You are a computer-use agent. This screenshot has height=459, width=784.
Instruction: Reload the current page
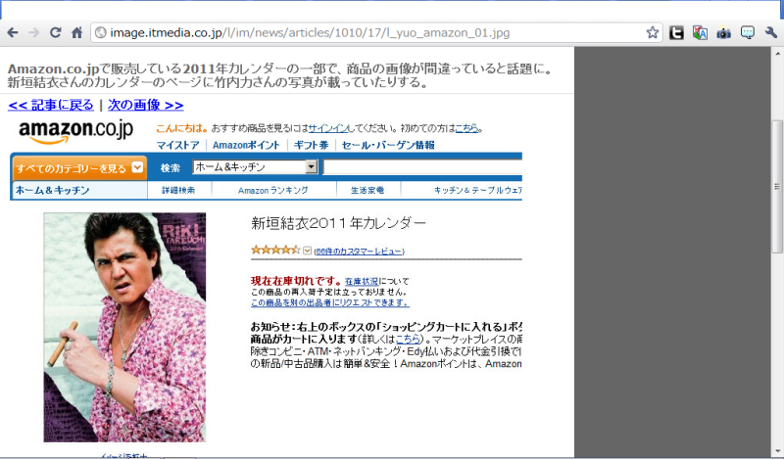56,32
